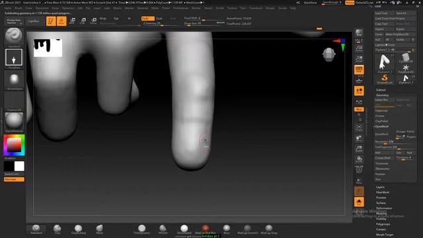
Task: Click the Save As button in the Tool panel
Action: coord(405,13)
